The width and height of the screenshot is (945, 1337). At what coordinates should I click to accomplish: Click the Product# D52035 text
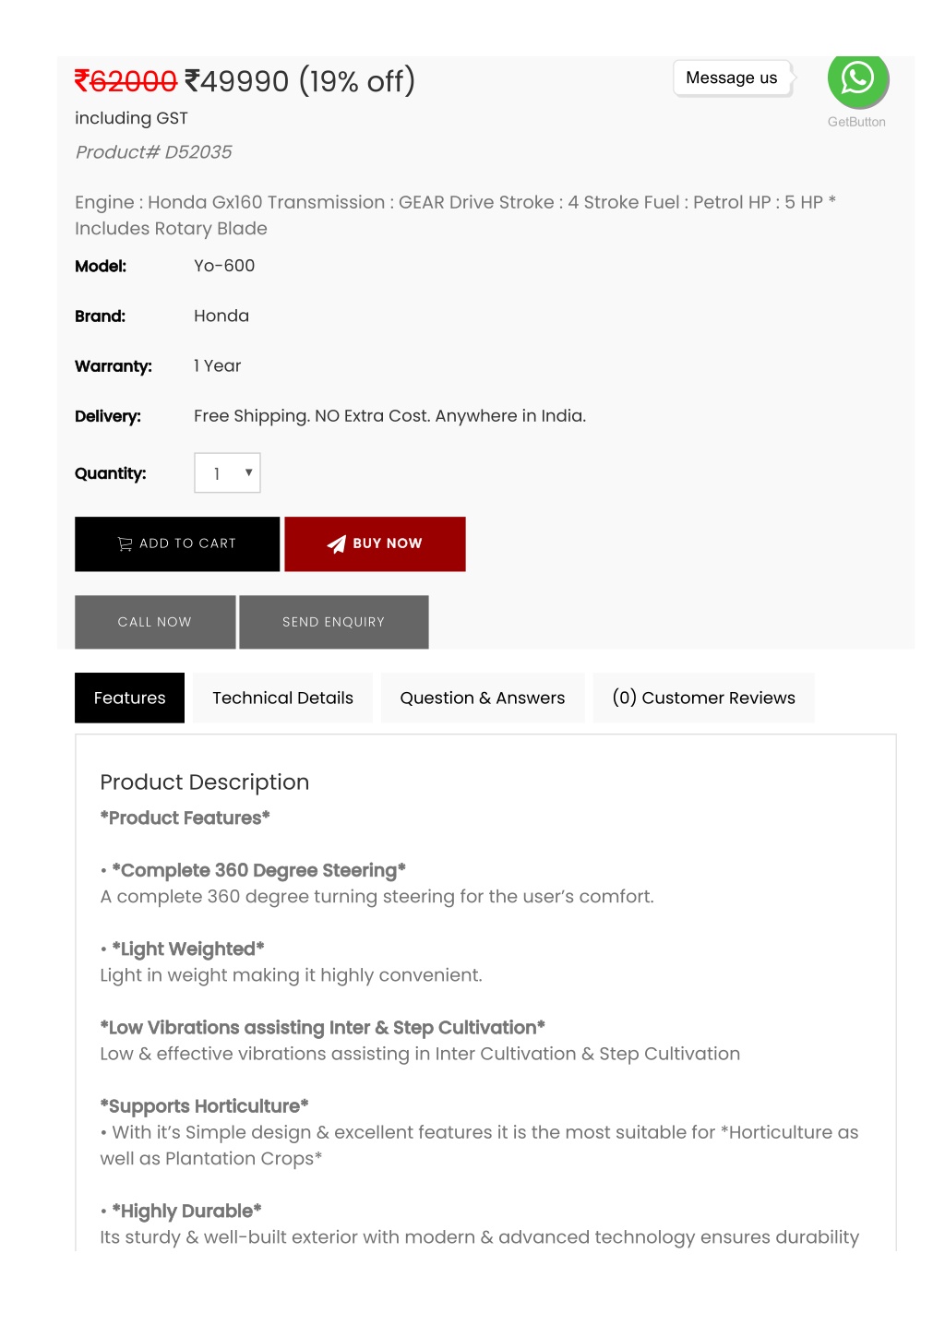click(x=153, y=152)
